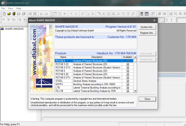This screenshot has width=186, height=126.
Task: Toggle Available checkbox for RSTAB 5
Action: click(127, 61)
